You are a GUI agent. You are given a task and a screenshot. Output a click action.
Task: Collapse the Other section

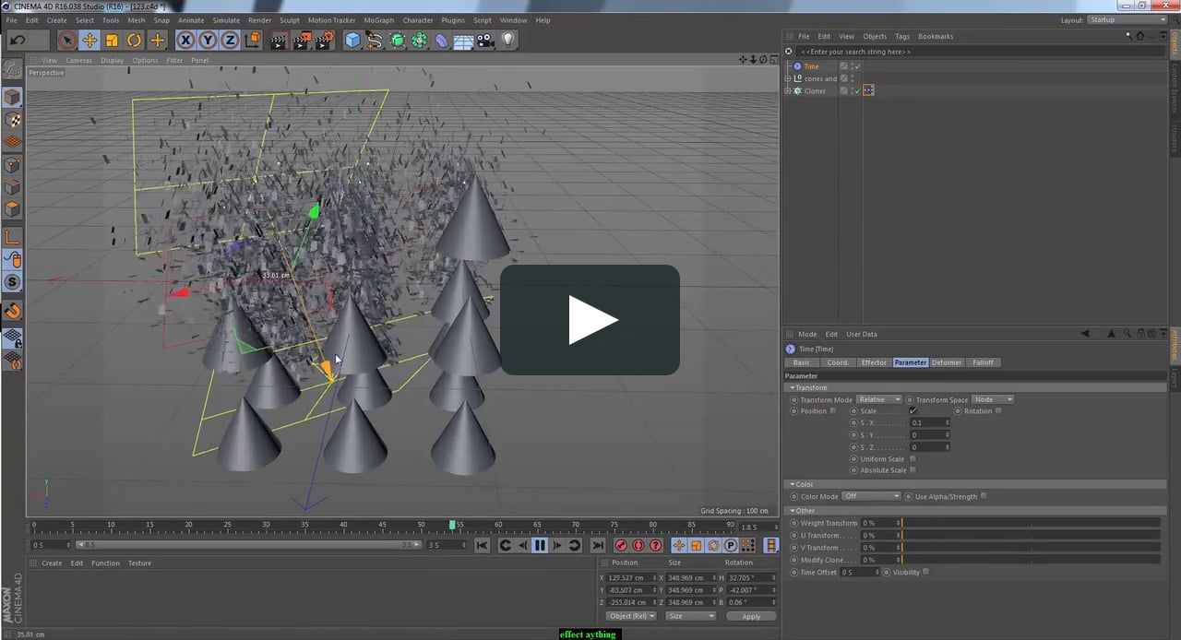792,510
